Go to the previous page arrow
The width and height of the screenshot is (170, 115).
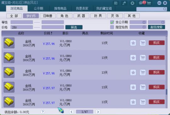[71, 112]
